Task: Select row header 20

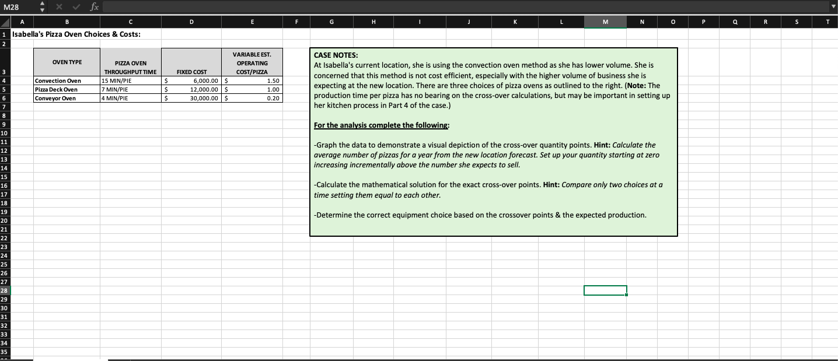Action: pyautogui.click(x=5, y=220)
